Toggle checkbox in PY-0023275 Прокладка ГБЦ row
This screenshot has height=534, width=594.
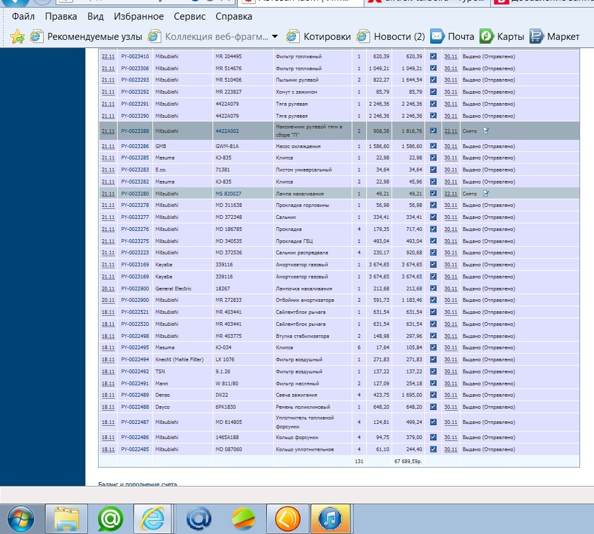[433, 241]
